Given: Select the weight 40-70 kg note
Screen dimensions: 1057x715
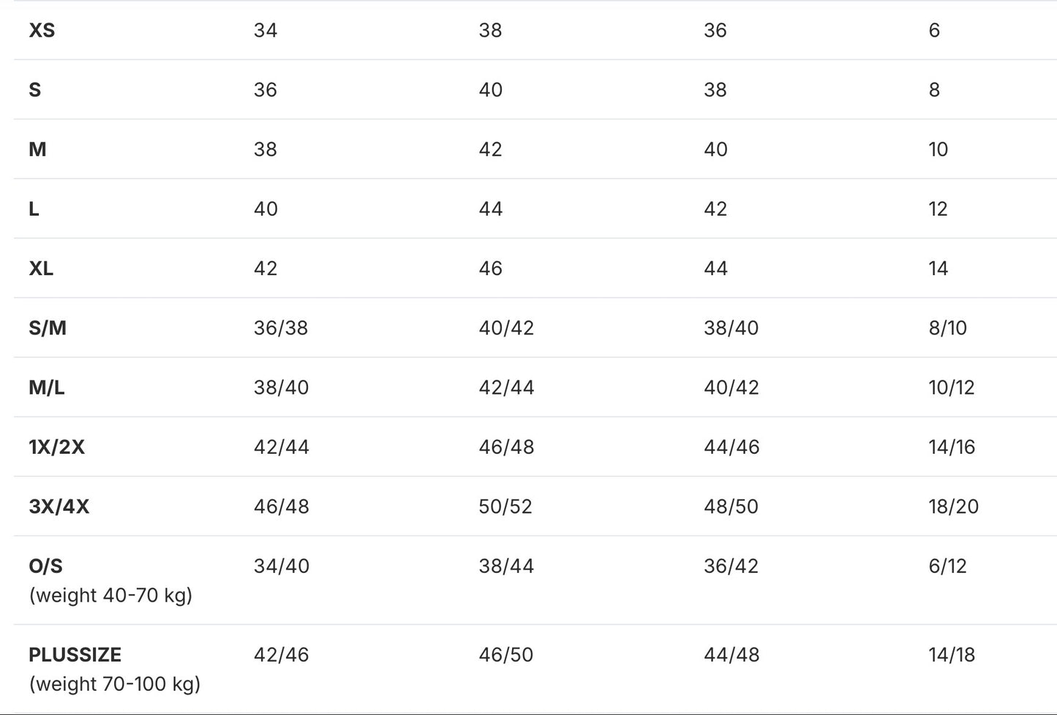Looking at the screenshot, I should tap(110, 596).
